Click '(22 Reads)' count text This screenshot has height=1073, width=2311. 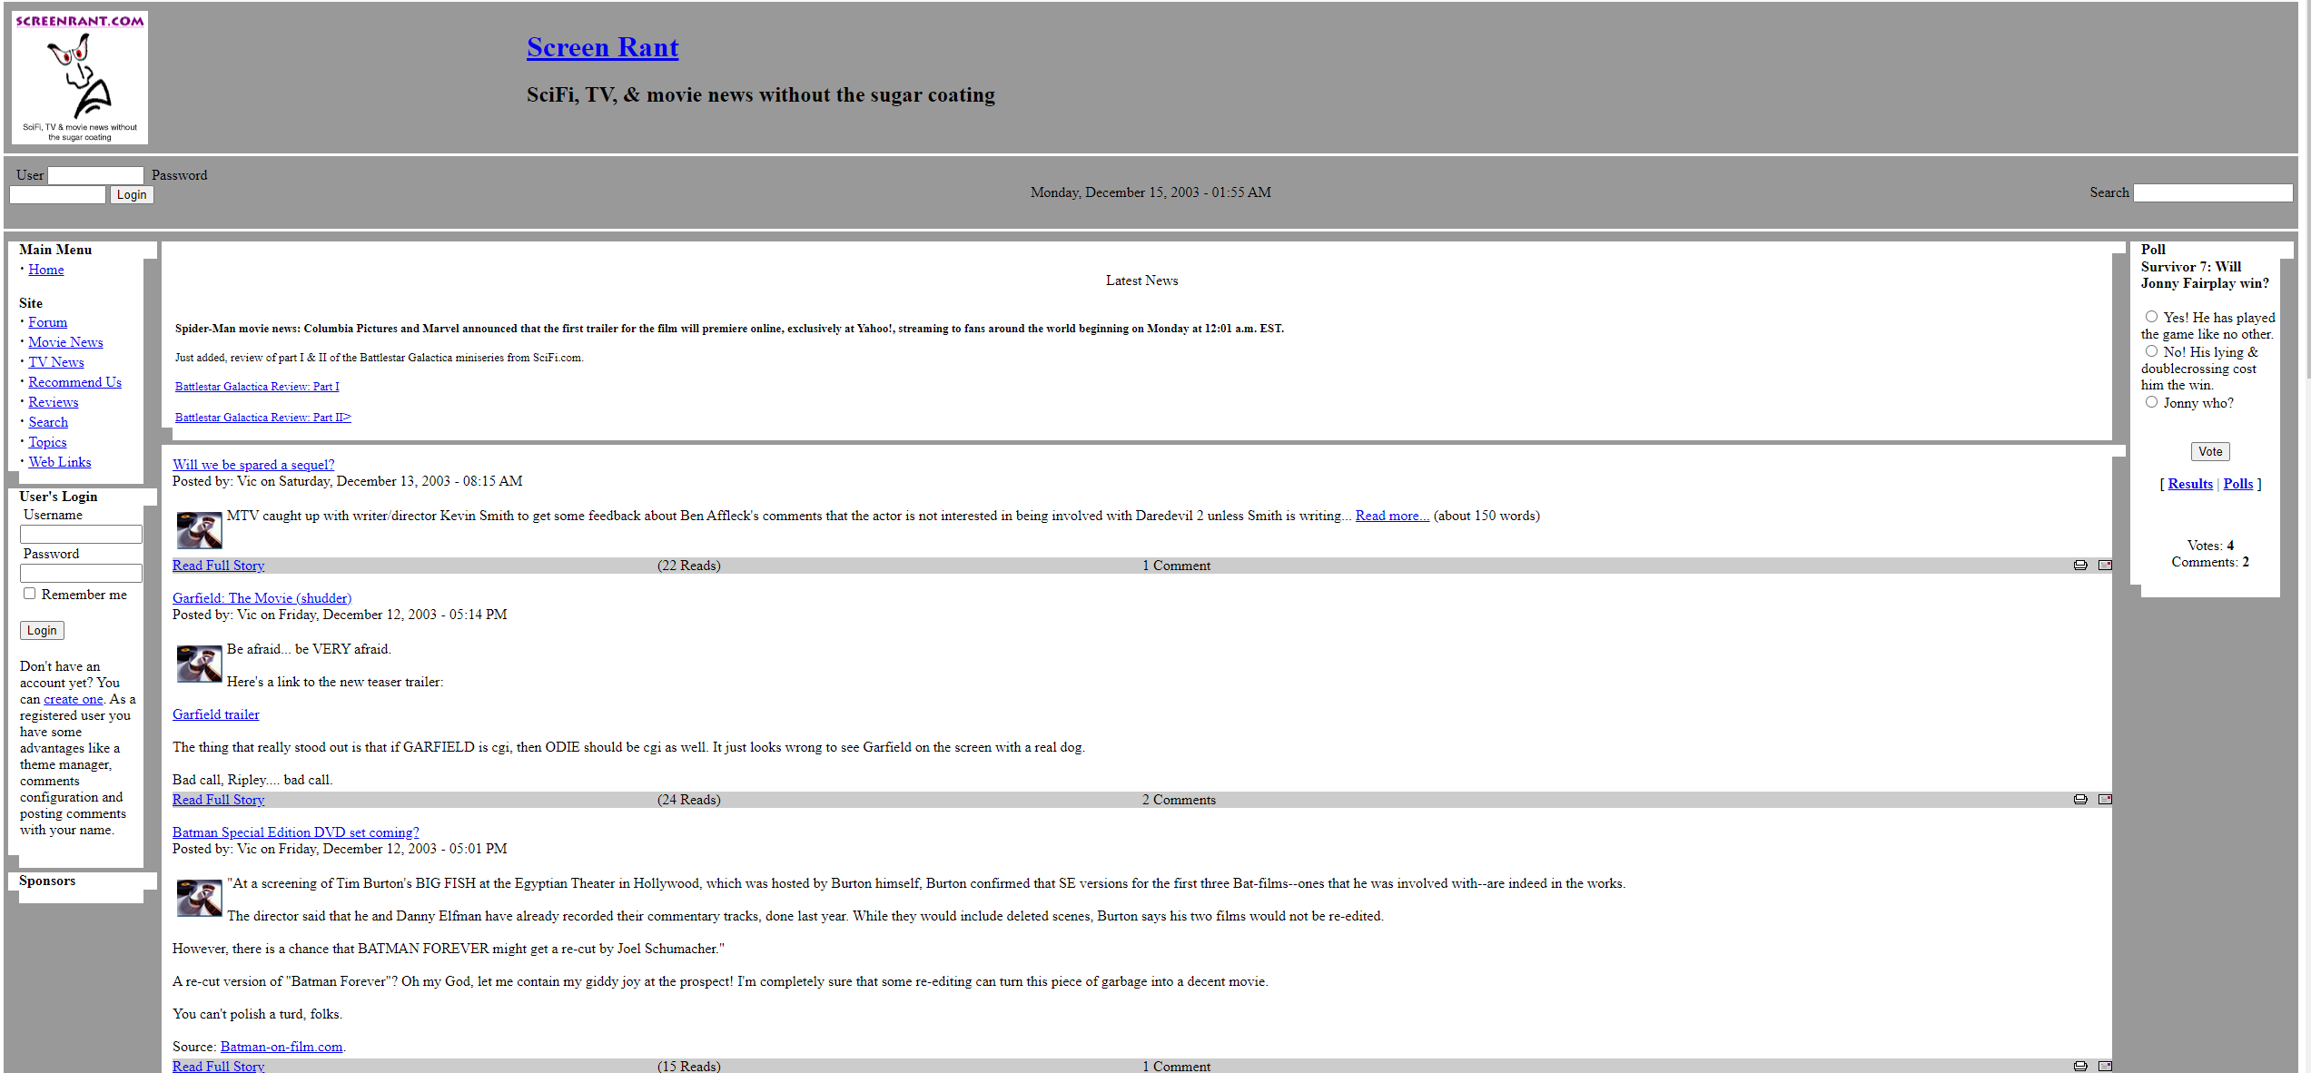(689, 566)
